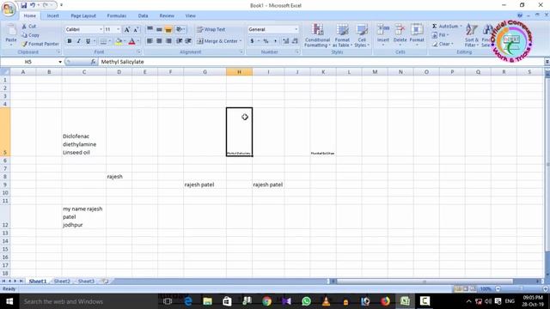Open Chrome from the Windows taskbar

(x=267, y=301)
